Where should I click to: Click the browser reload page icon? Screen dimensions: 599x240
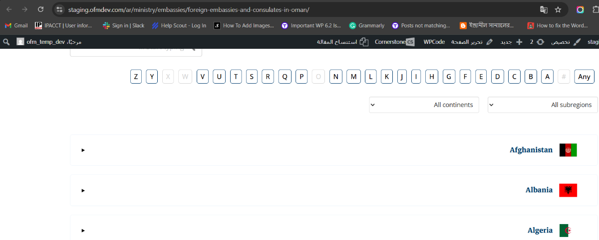[x=40, y=9]
